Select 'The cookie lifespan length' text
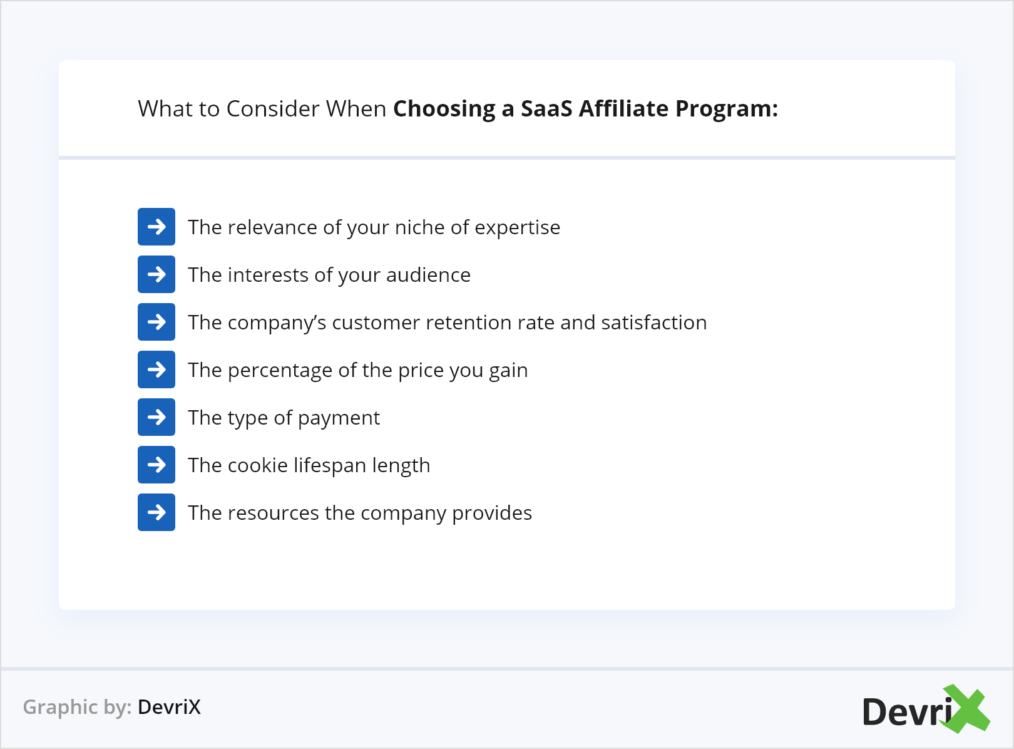This screenshot has height=749, width=1014. click(x=309, y=465)
